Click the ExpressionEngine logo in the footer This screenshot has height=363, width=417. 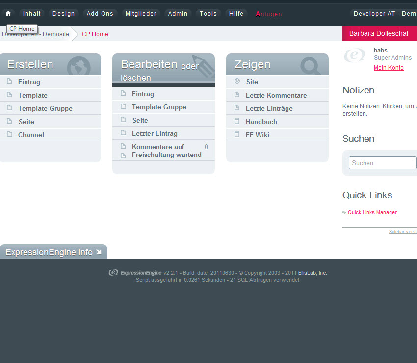112,273
